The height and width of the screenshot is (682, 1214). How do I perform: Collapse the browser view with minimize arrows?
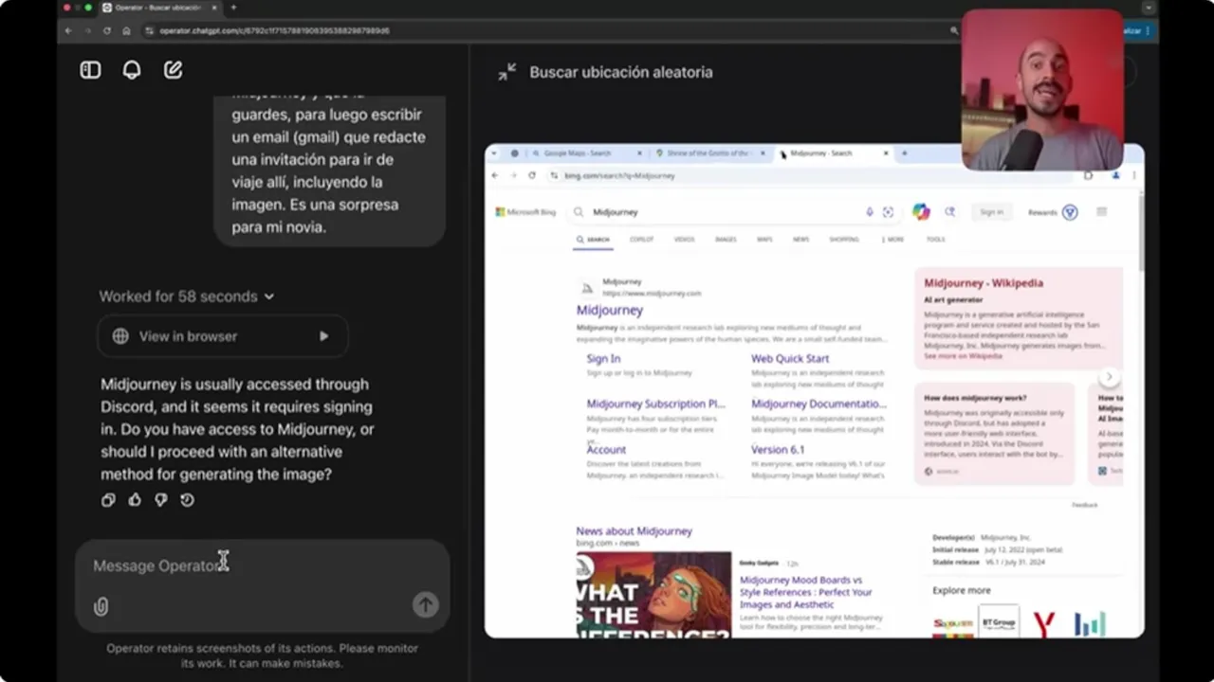(507, 72)
